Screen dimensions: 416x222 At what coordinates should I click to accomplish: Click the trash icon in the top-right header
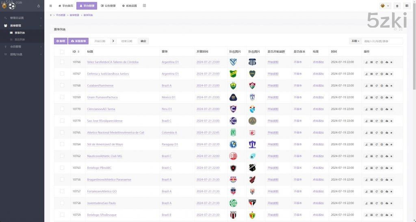pyautogui.click(x=397, y=6)
